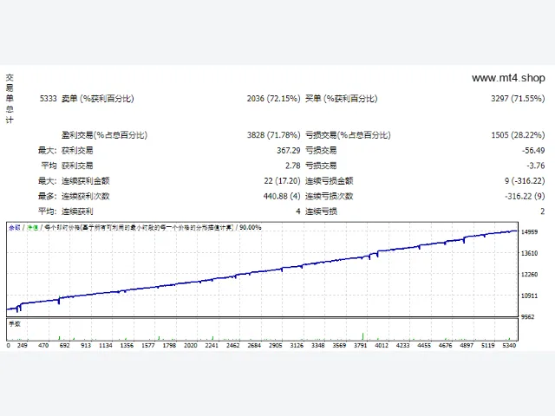Click the 692 x-axis tick label

(64, 345)
